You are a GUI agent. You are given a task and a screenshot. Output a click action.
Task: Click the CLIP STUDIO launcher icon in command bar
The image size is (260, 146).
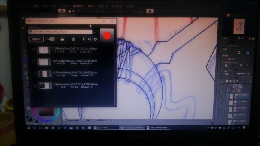tap(62, 11)
